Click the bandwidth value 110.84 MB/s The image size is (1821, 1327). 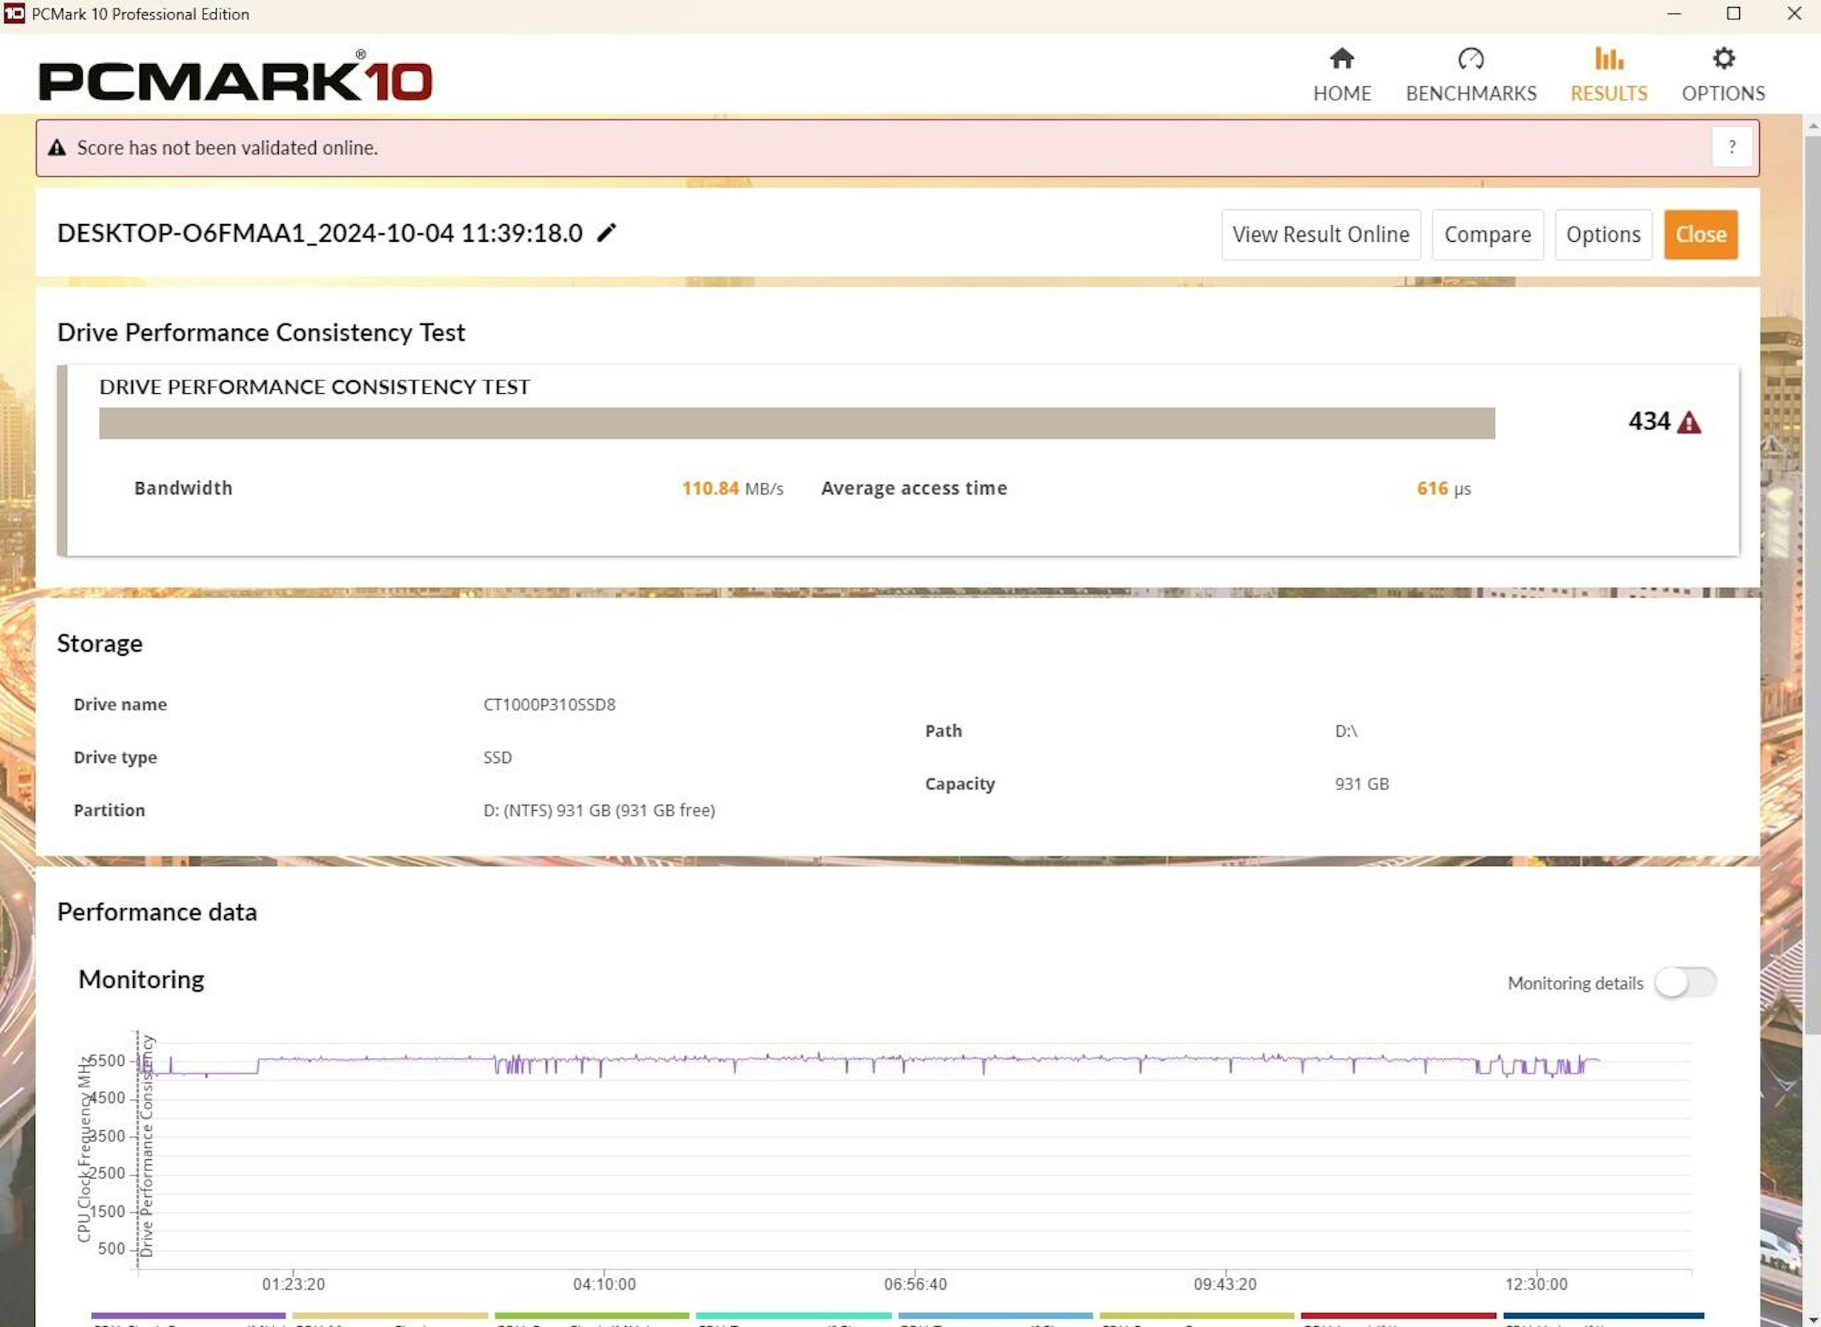(x=732, y=489)
